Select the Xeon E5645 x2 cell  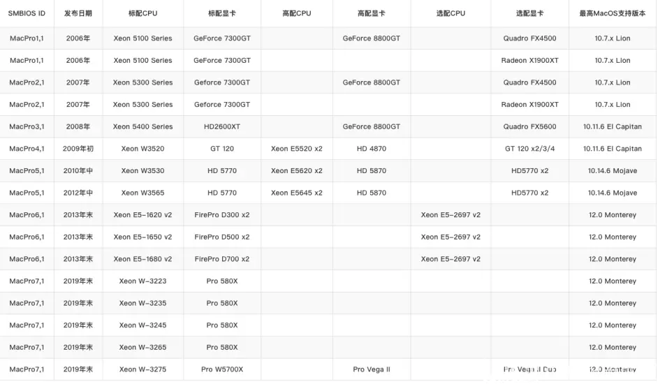coord(297,193)
